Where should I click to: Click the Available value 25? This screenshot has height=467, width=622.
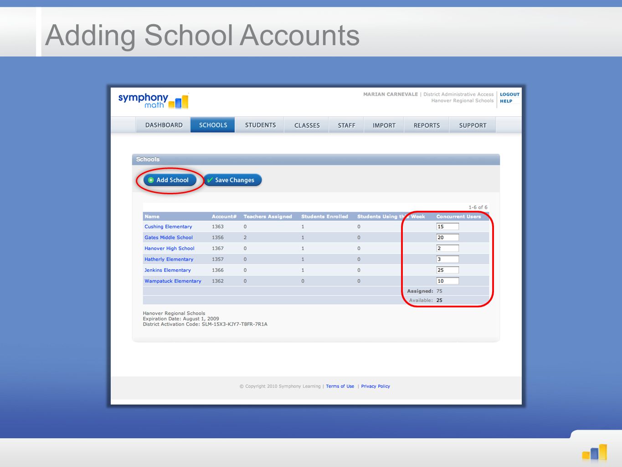439,300
